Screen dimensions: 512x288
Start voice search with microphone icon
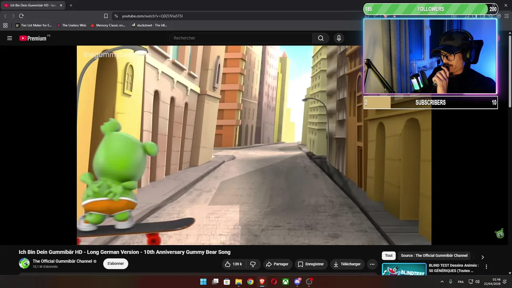pos(339,38)
